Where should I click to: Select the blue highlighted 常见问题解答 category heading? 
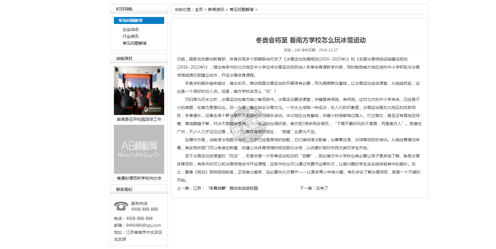coord(139,20)
